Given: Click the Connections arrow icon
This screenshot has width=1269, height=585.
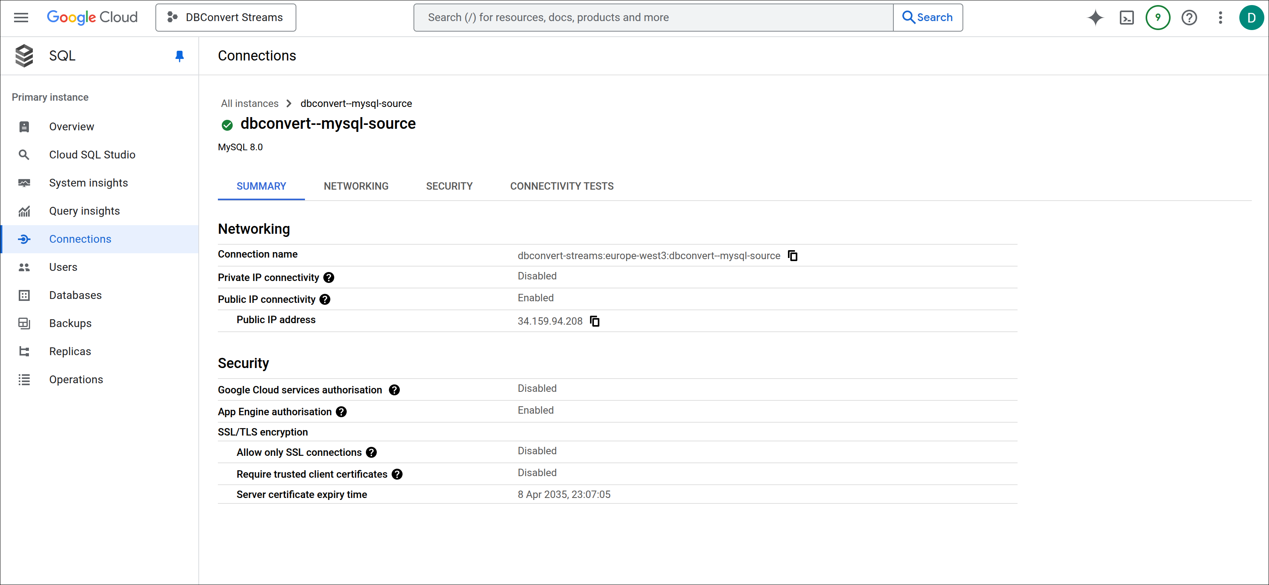Looking at the screenshot, I should point(24,239).
